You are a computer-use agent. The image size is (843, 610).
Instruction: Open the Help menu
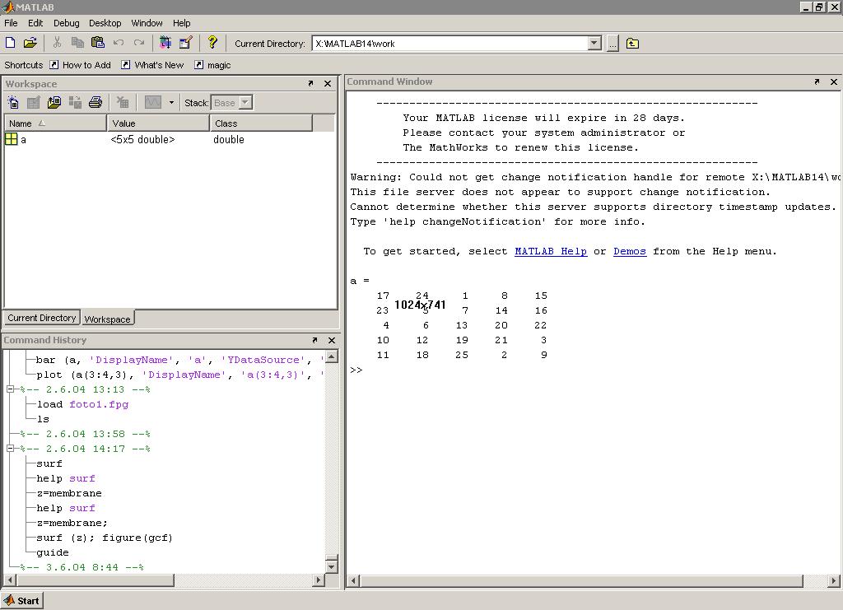pos(181,23)
